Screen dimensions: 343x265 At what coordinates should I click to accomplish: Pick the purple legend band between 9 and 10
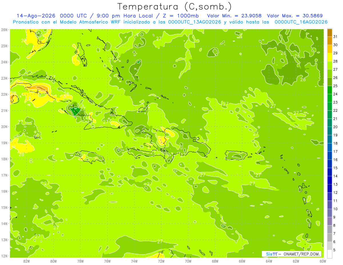click(x=330, y=213)
